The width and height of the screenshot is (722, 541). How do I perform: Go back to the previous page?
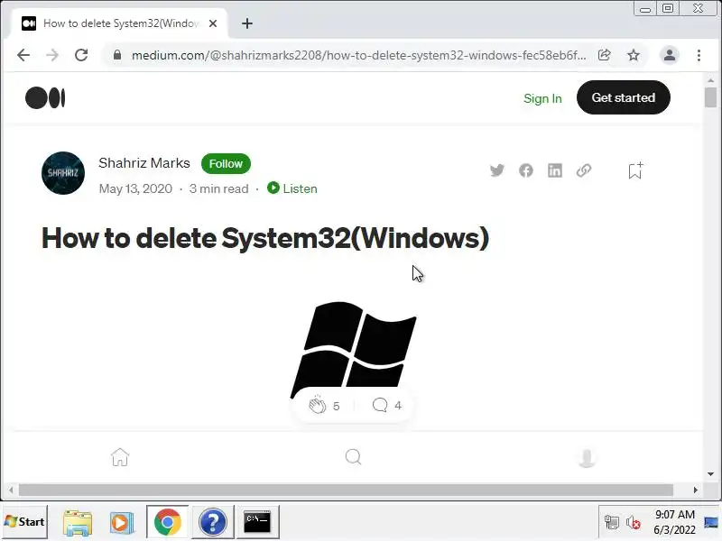coord(23,55)
